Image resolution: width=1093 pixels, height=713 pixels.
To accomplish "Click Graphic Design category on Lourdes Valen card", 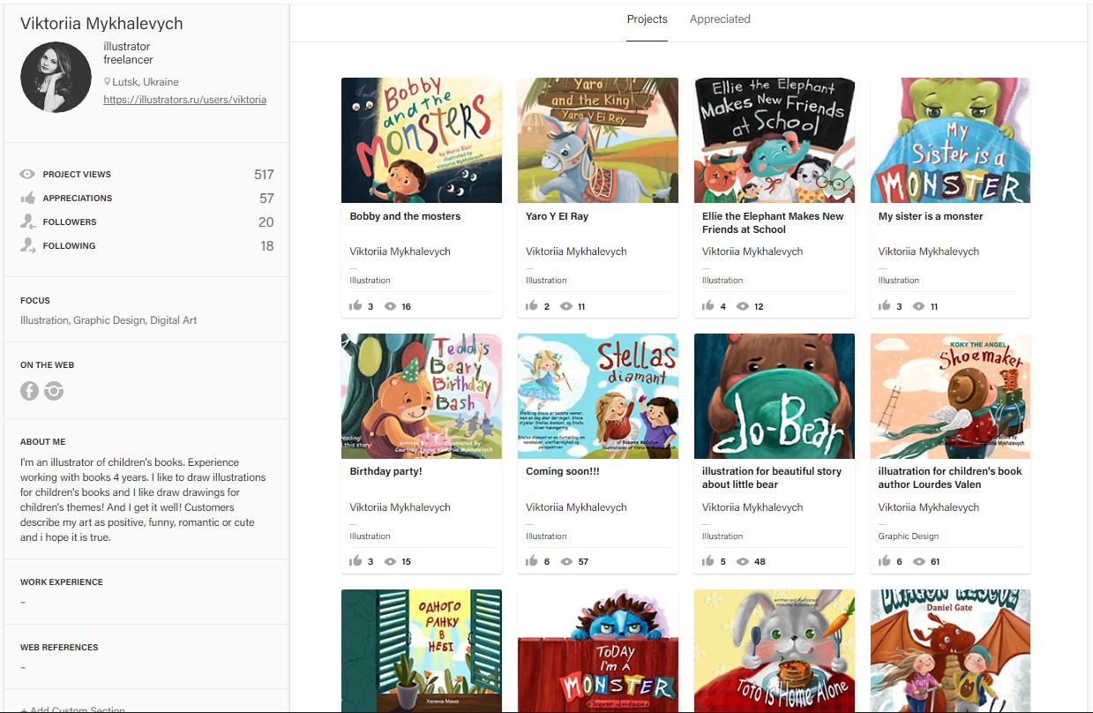I will [x=909, y=537].
